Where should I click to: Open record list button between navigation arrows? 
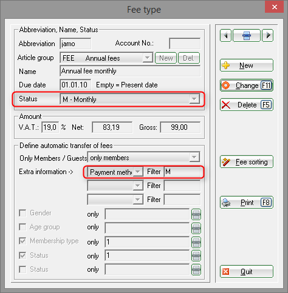click(x=247, y=36)
